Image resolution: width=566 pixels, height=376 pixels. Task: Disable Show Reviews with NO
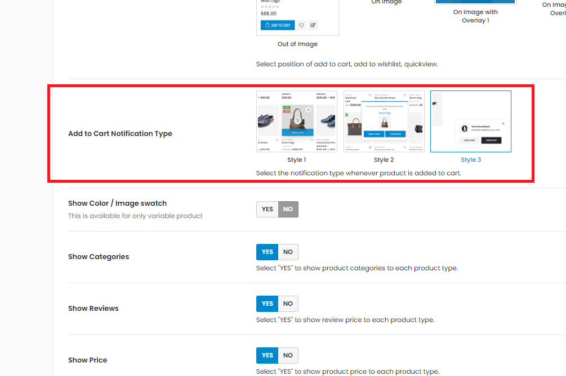pyautogui.click(x=288, y=303)
